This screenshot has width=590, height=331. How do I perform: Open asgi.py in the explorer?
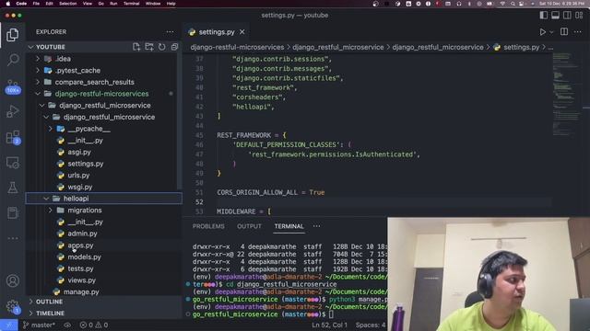click(x=79, y=152)
